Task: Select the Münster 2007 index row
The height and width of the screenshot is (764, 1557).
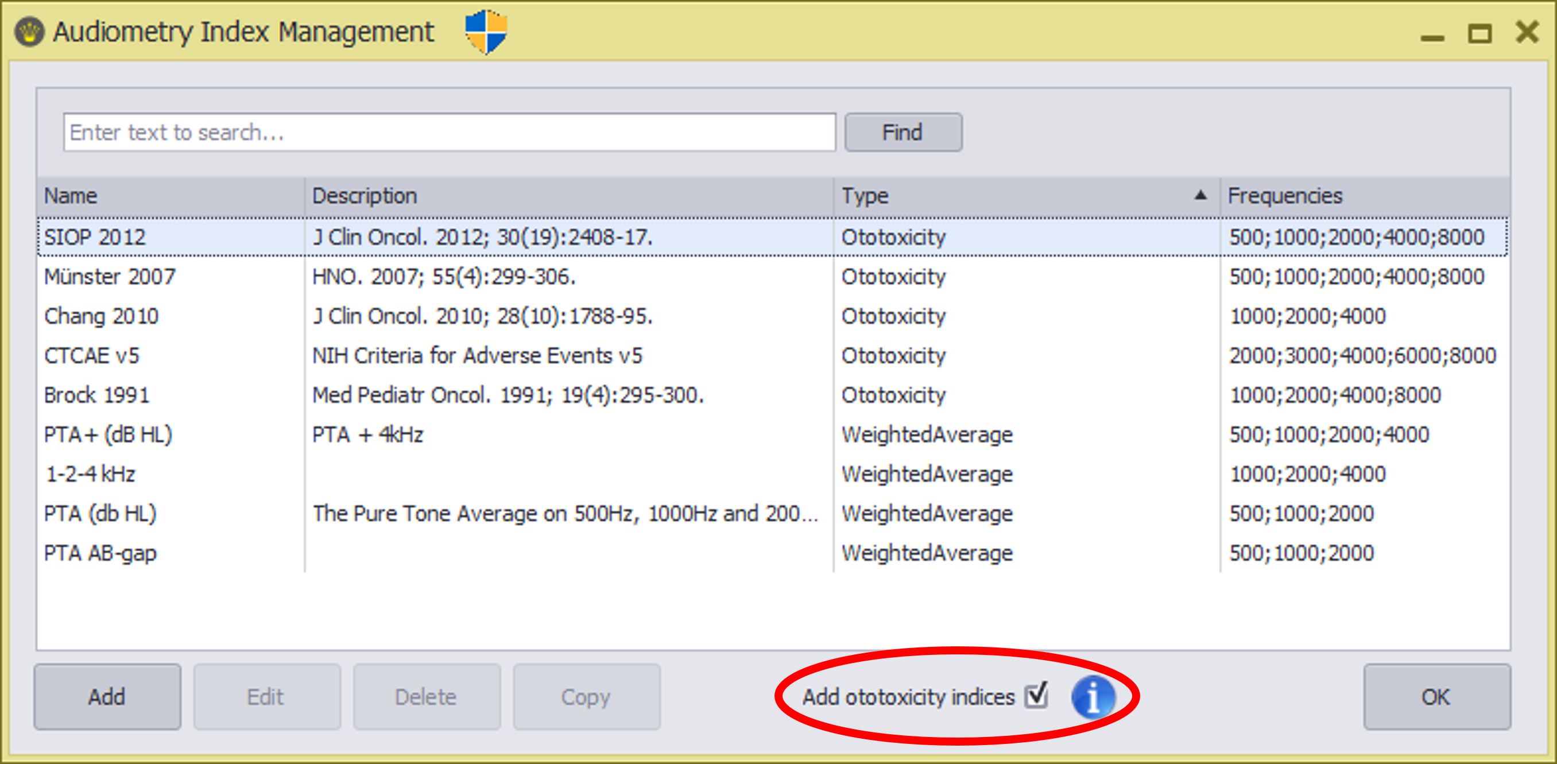Action: [x=110, y=277]
